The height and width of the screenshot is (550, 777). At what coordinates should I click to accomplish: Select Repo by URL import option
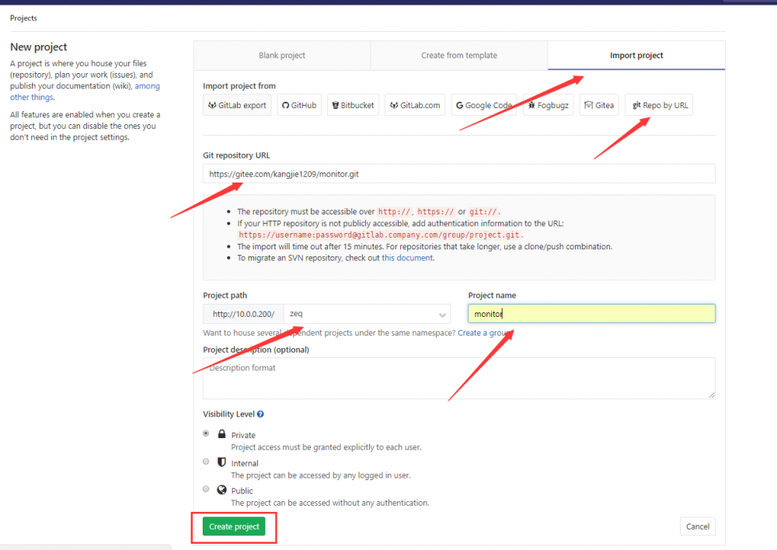658,105
